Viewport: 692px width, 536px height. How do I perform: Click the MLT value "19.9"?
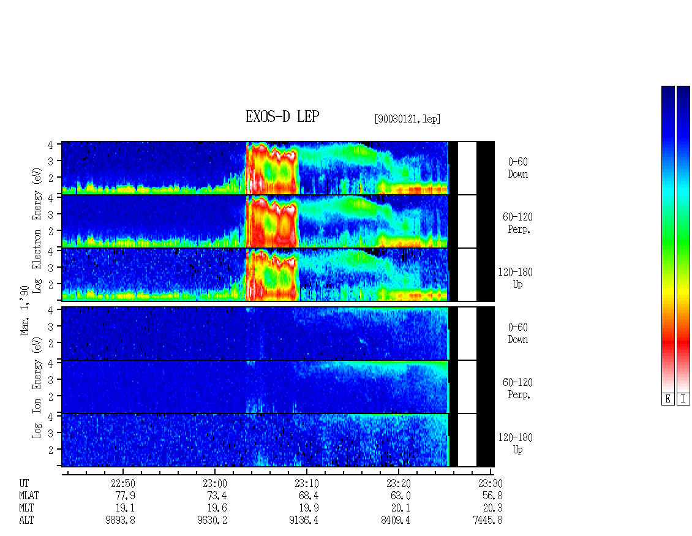pos(309,508)
